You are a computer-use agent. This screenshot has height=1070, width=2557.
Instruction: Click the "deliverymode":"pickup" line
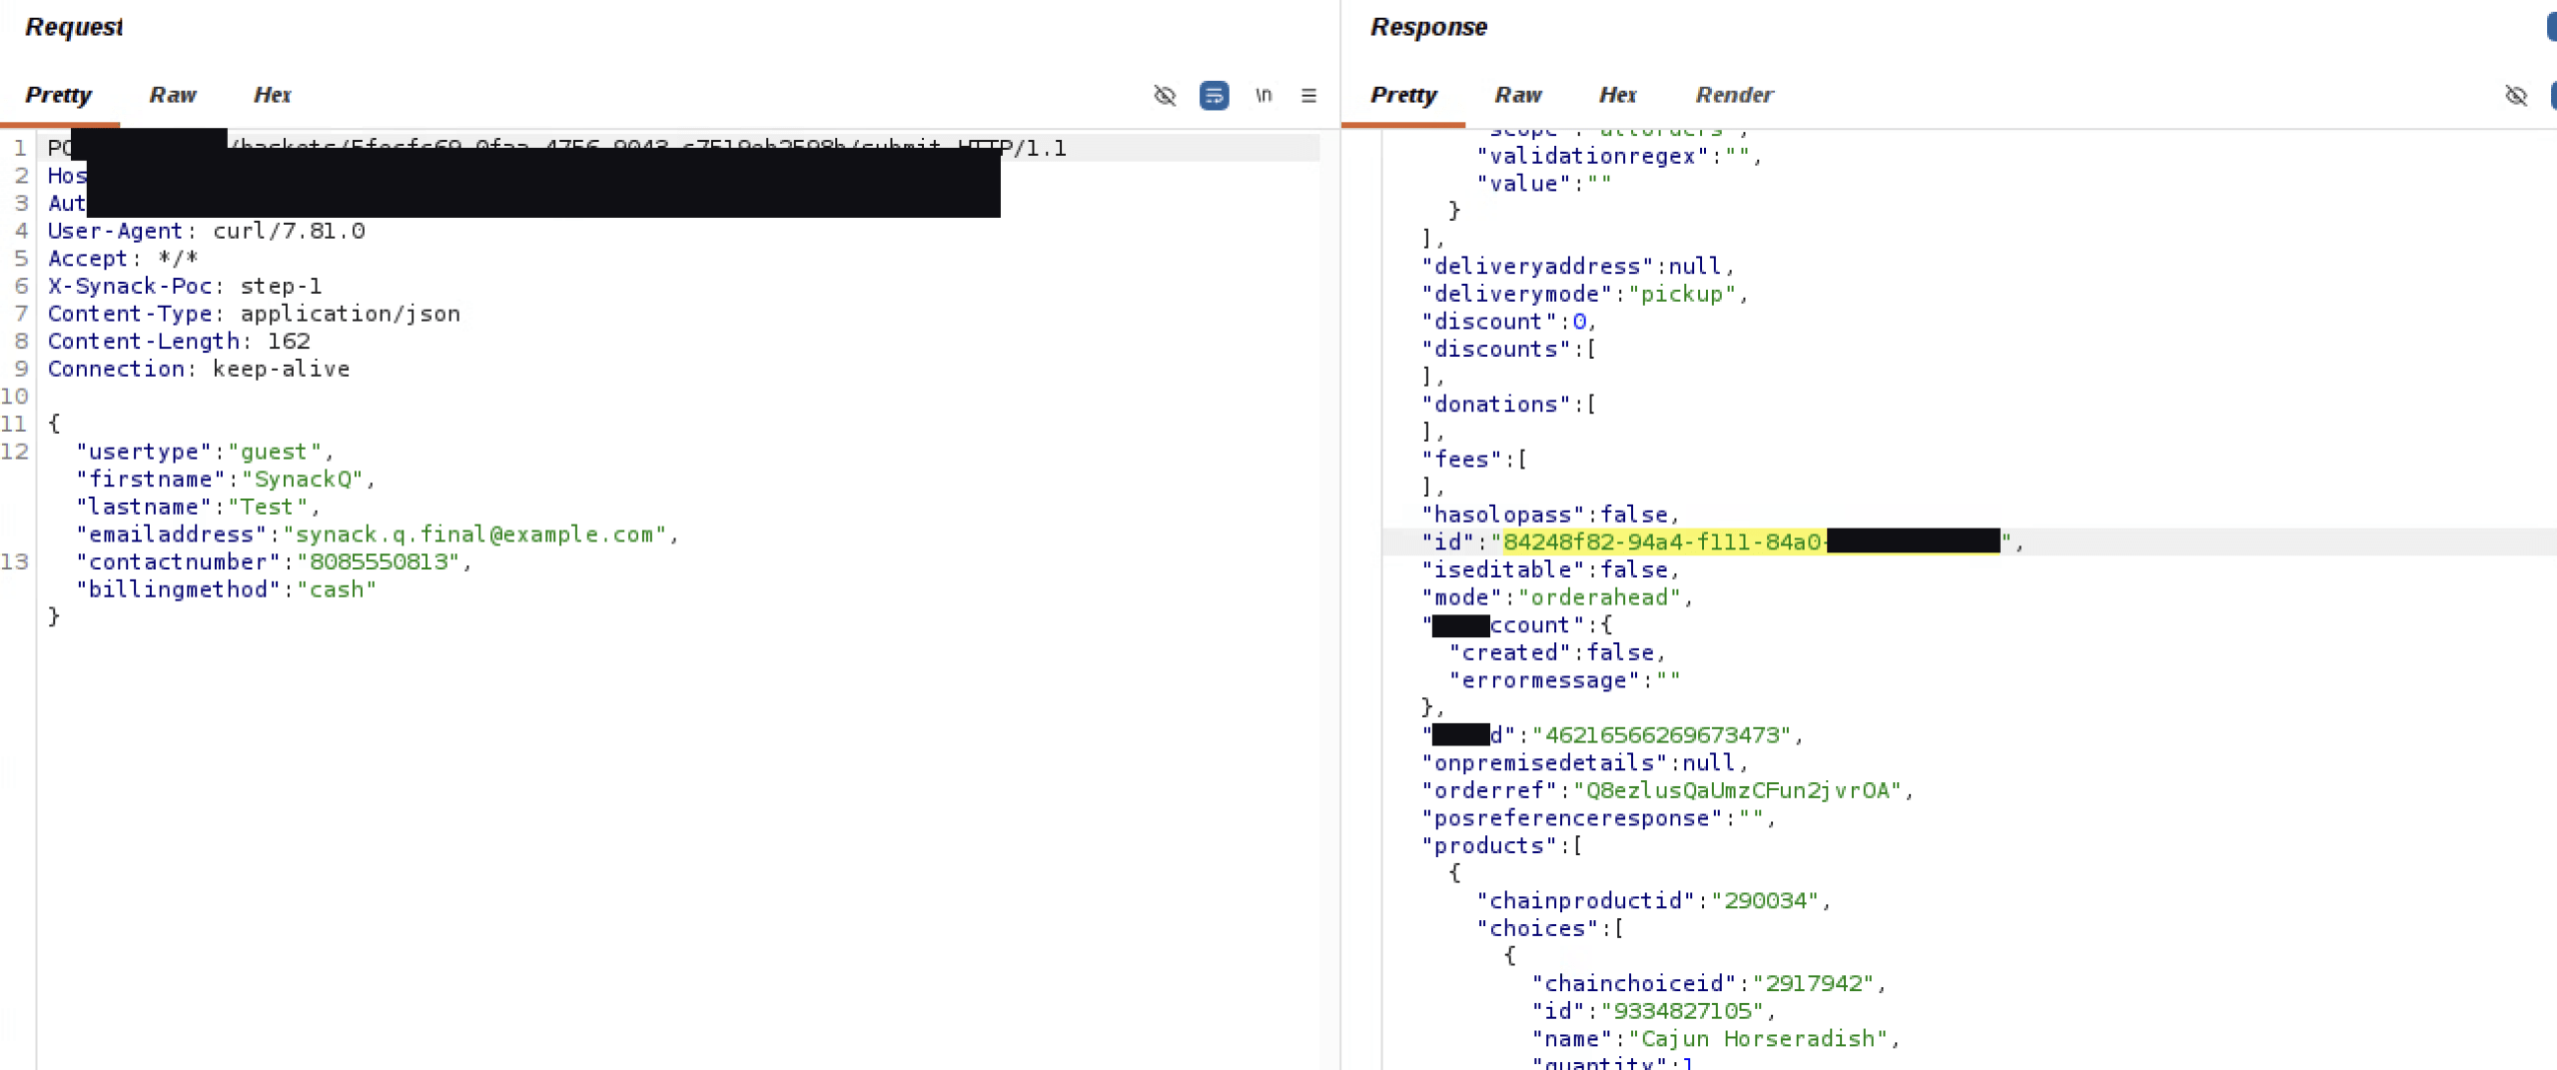click(x=1585, y=294)
